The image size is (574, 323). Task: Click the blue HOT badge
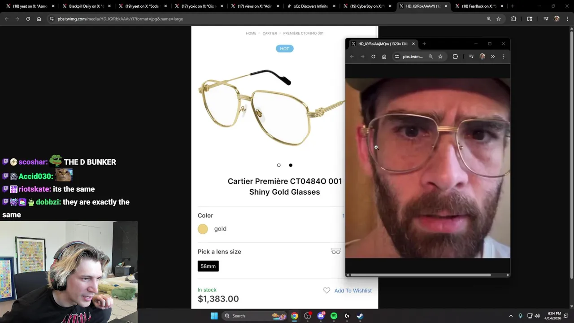285,48
